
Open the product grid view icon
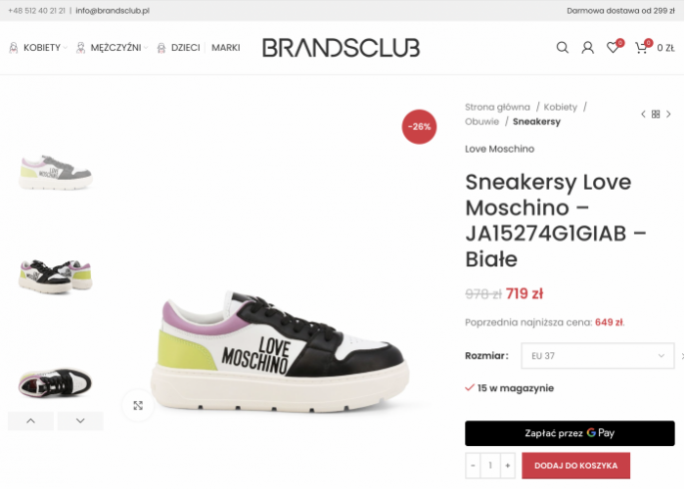point(656,114)
